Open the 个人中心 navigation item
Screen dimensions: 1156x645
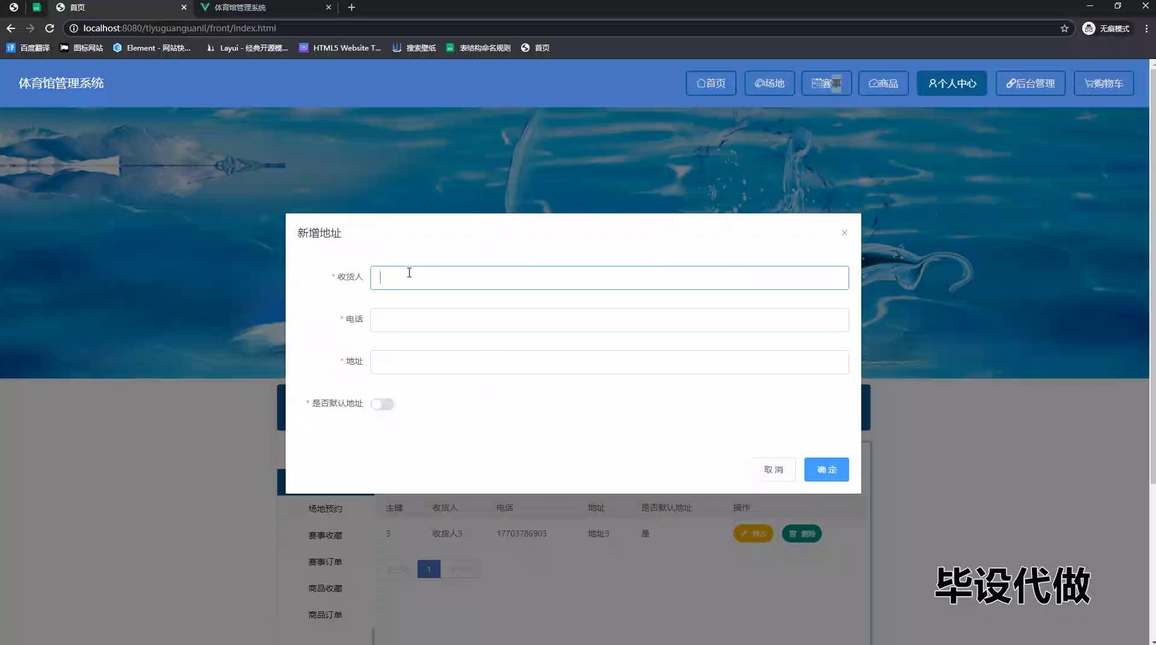click(x=951, y=84)
